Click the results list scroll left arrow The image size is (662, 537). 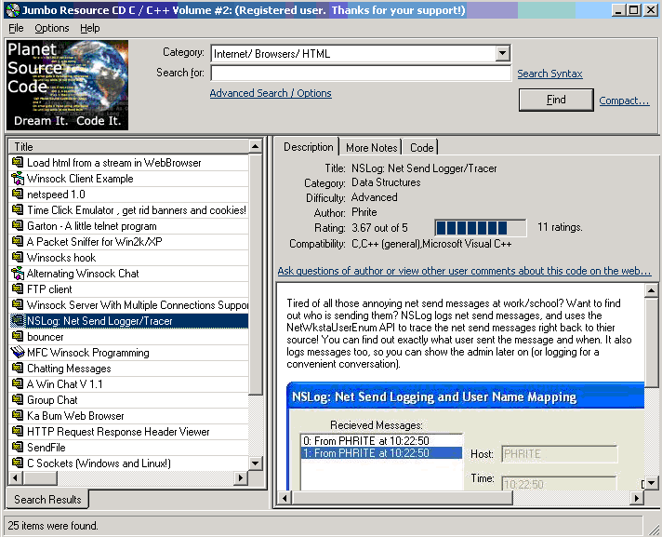click(x=16, y=477)
